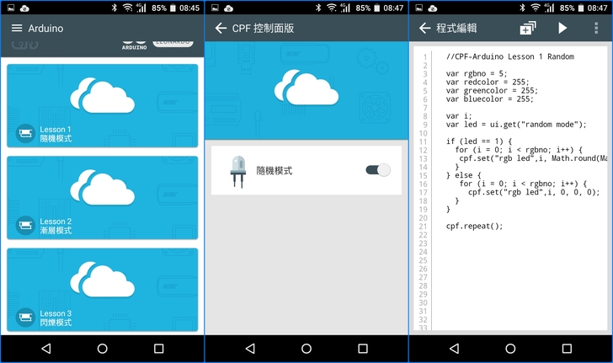Click the line var led = ui.get("random mode");
This screenshot has height=363, width=613.
tap(516, 125)
